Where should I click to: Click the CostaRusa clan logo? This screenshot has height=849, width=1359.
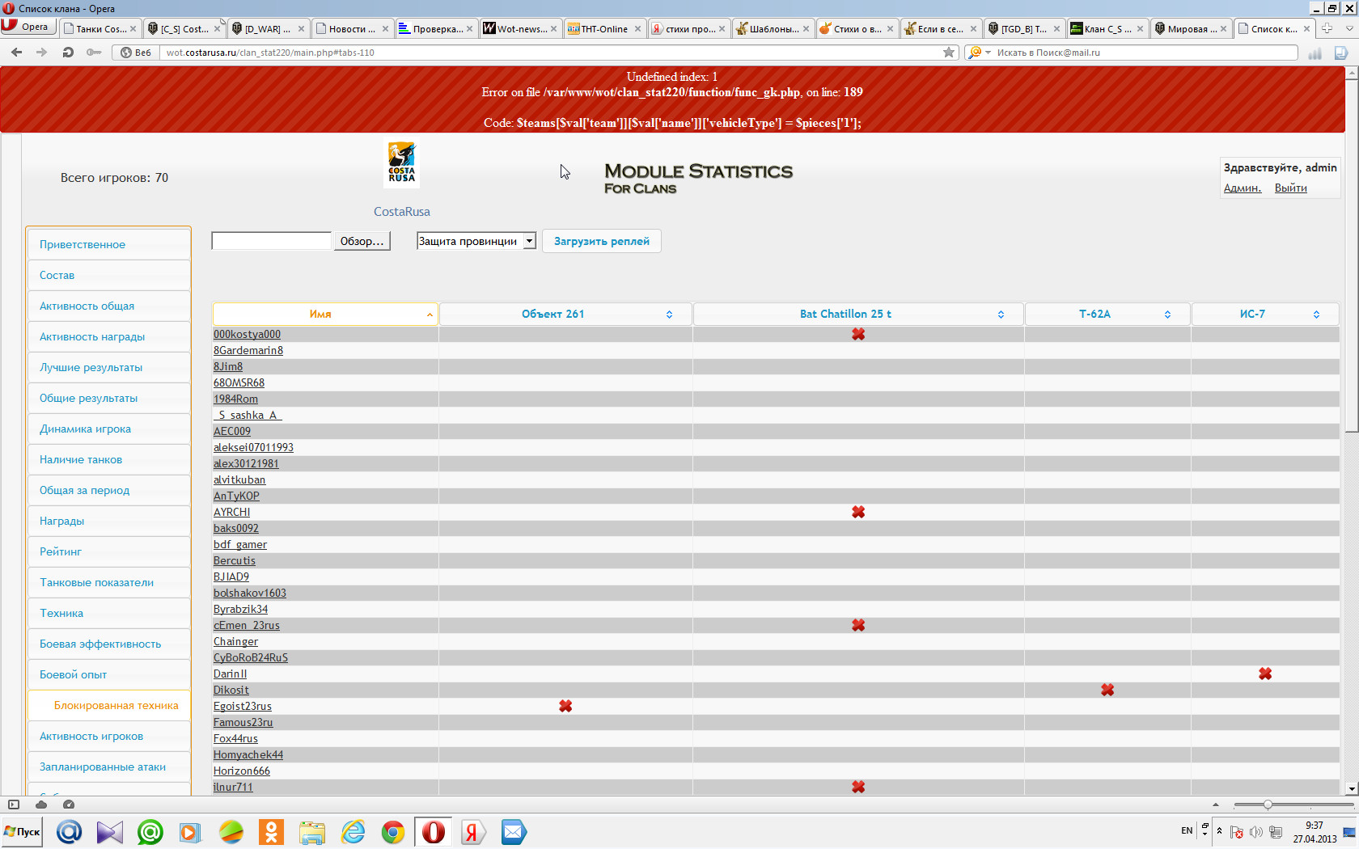(x=401, y=163)
